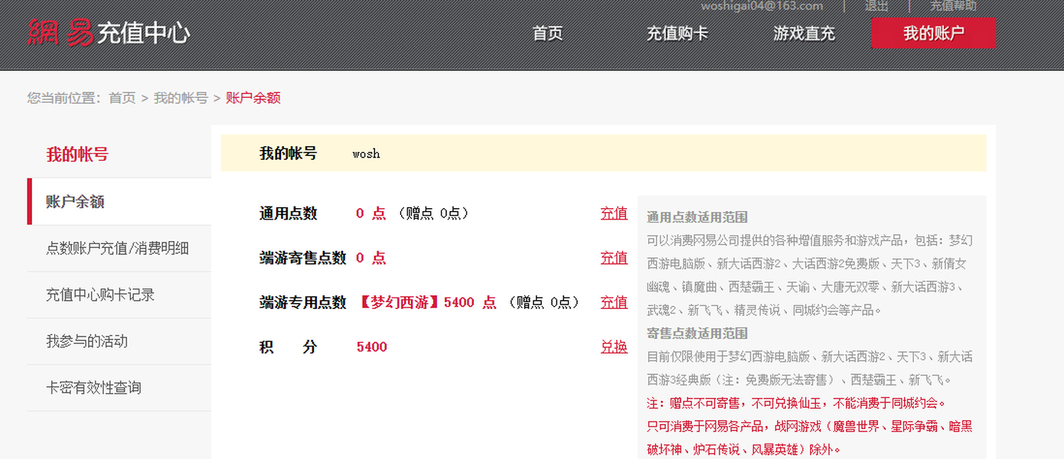
Task: Click the 網易充值中心 logo
Action: tap(109, 33)
